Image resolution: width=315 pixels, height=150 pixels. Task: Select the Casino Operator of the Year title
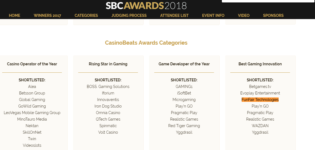pyautogui.click(x=32, y=64)
